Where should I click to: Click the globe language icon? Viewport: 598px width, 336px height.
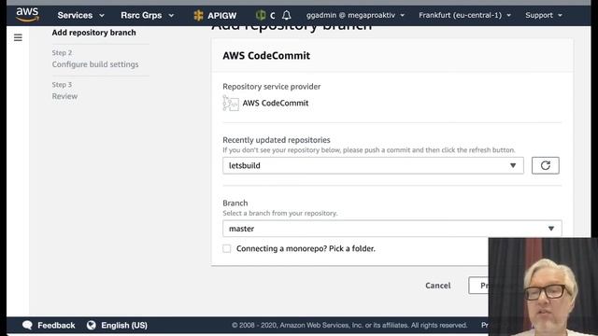point(92,325)
